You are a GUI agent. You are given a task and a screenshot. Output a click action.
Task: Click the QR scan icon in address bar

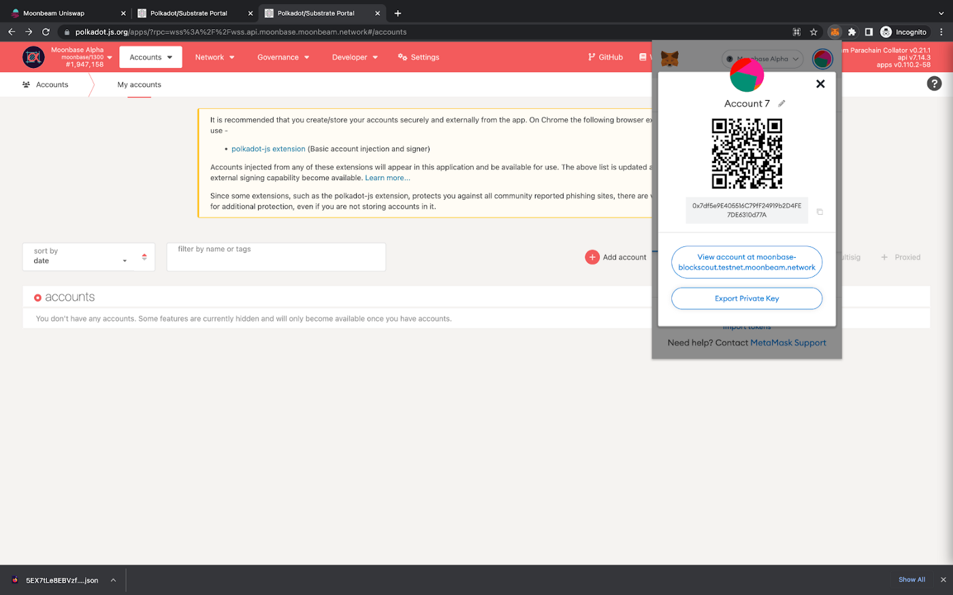[796, 32]
